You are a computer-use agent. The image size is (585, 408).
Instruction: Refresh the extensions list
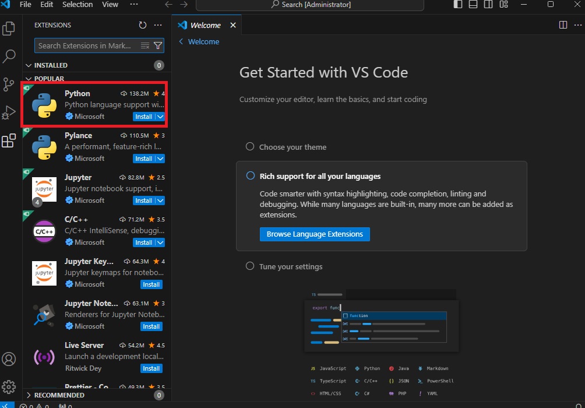[x=143, y=25]
